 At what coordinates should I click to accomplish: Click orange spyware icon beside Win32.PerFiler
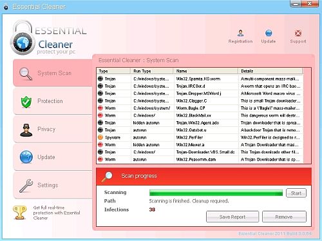click(100, 137)
